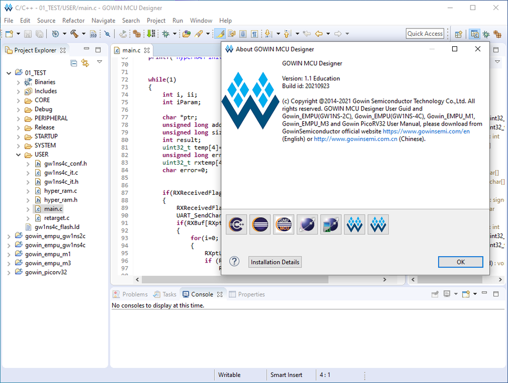This screenshot has height=383, width=508.
Task: Collapse the 01_TEST project node
Action: [9, 73]
